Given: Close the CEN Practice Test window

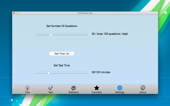Looking at the screenshot, I should click(14, 13).
